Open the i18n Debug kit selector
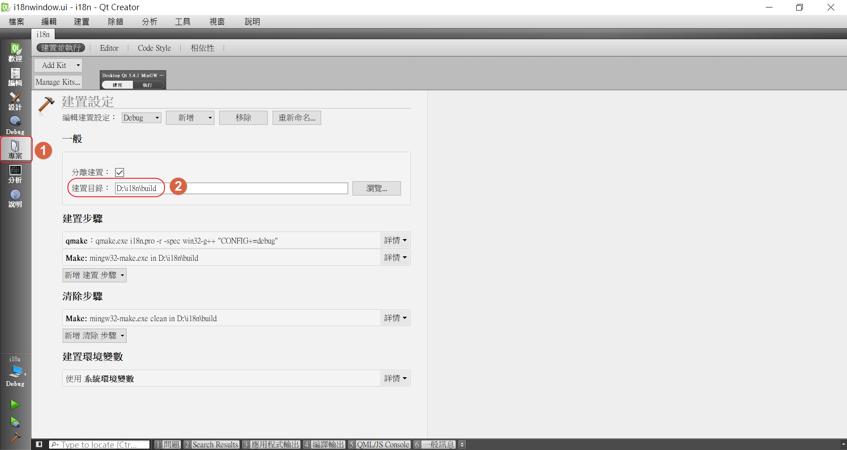Image resolution: width=847 pixels, height=450 pixels. [x=15, y=372]
